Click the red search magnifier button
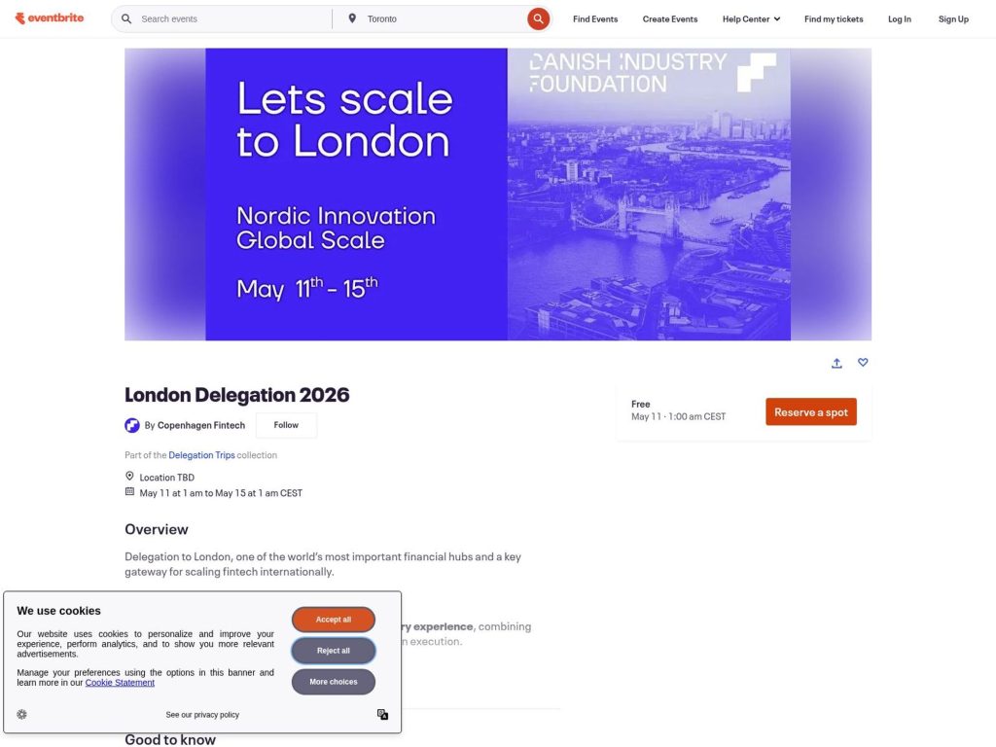The width and height of the screenshot is (996, 747). pyautogui.click(x=538, y=18)
